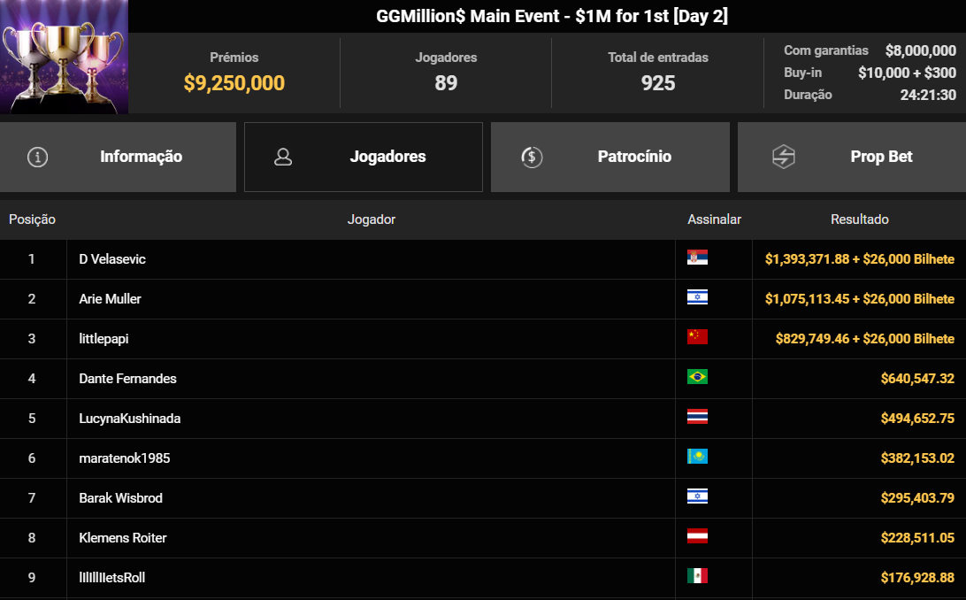Click the trophies banner image top left
The width and height of the screenshot is (966, 600).
point(64,57)
